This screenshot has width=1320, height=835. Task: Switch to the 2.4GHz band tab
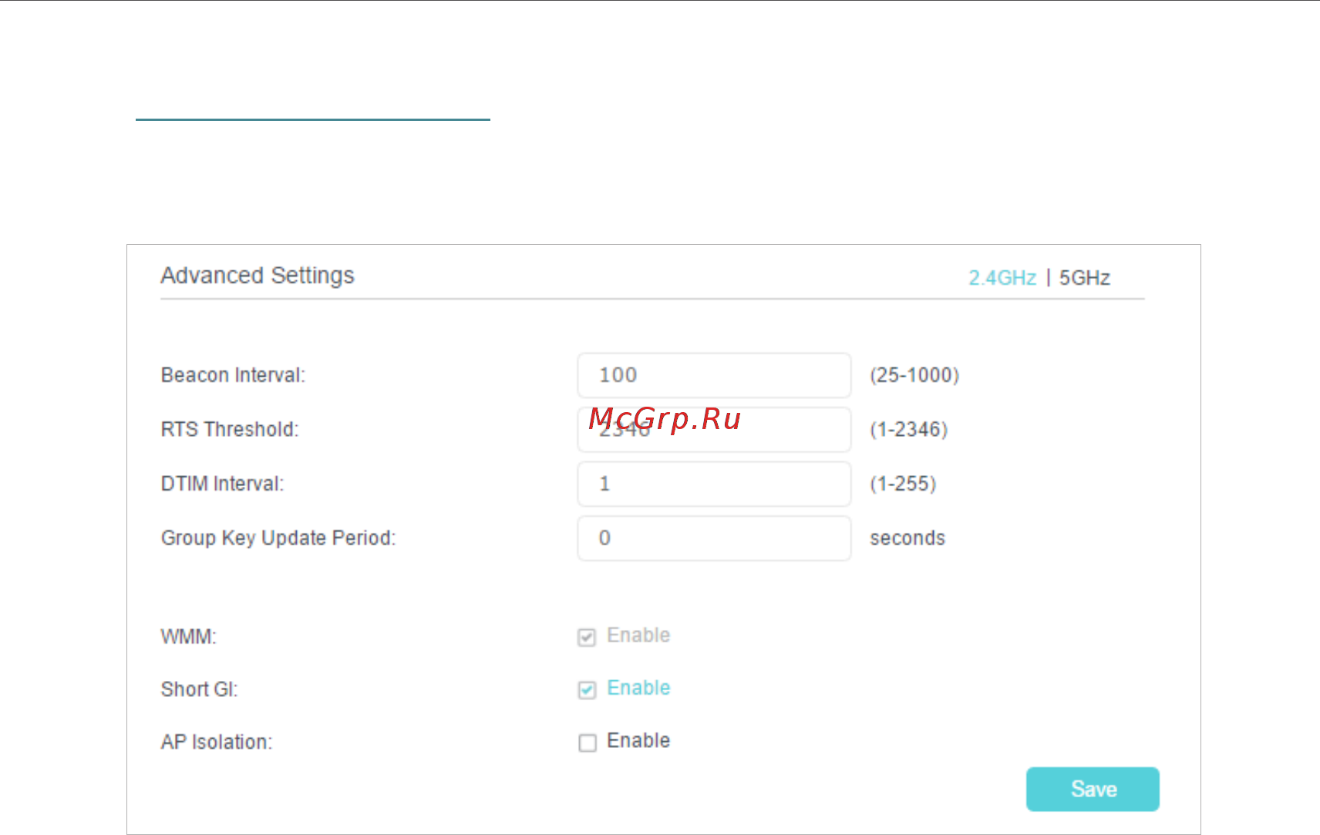[1002, 278]
